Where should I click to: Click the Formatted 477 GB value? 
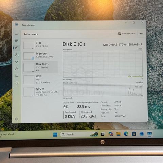118,106
